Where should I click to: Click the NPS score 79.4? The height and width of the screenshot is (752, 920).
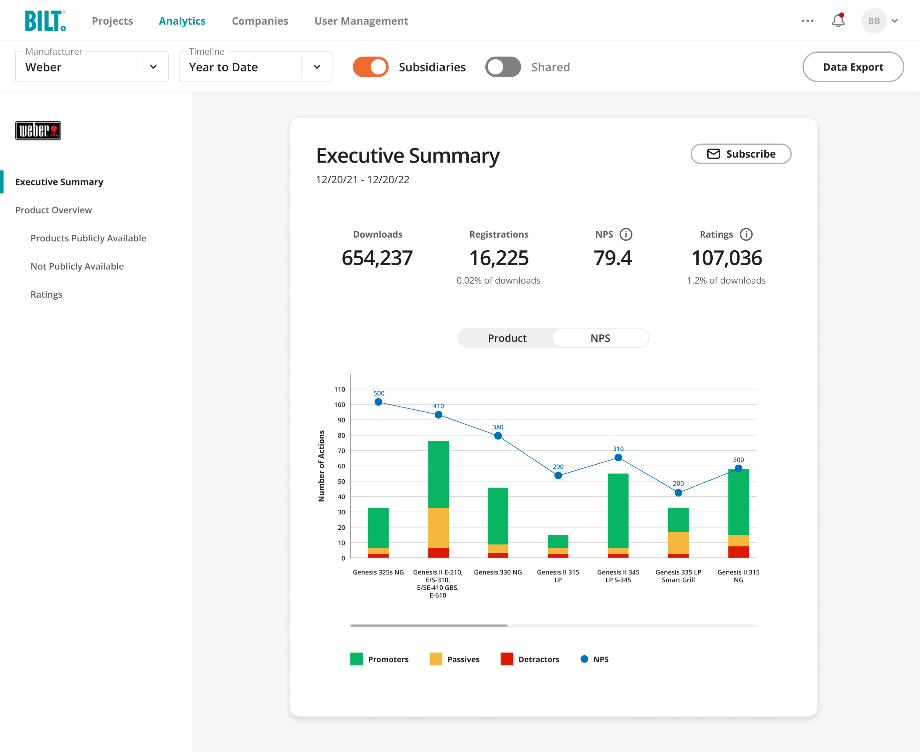[613, 258]
